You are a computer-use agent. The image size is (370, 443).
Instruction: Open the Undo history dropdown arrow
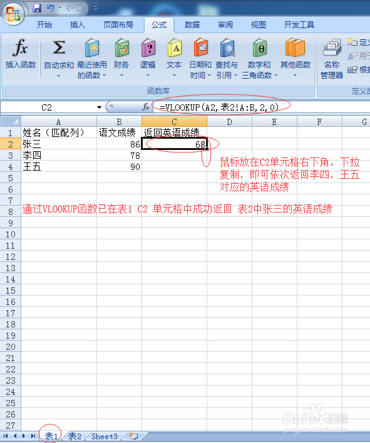click(59, 8)
